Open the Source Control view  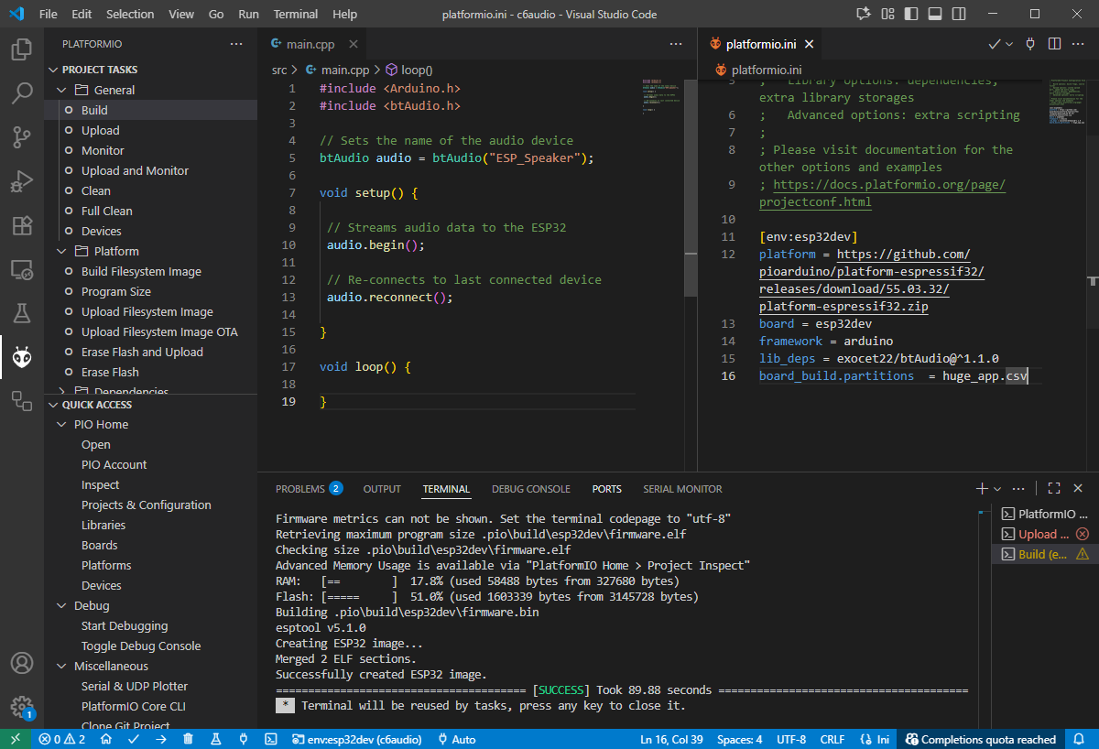[22, 137]
